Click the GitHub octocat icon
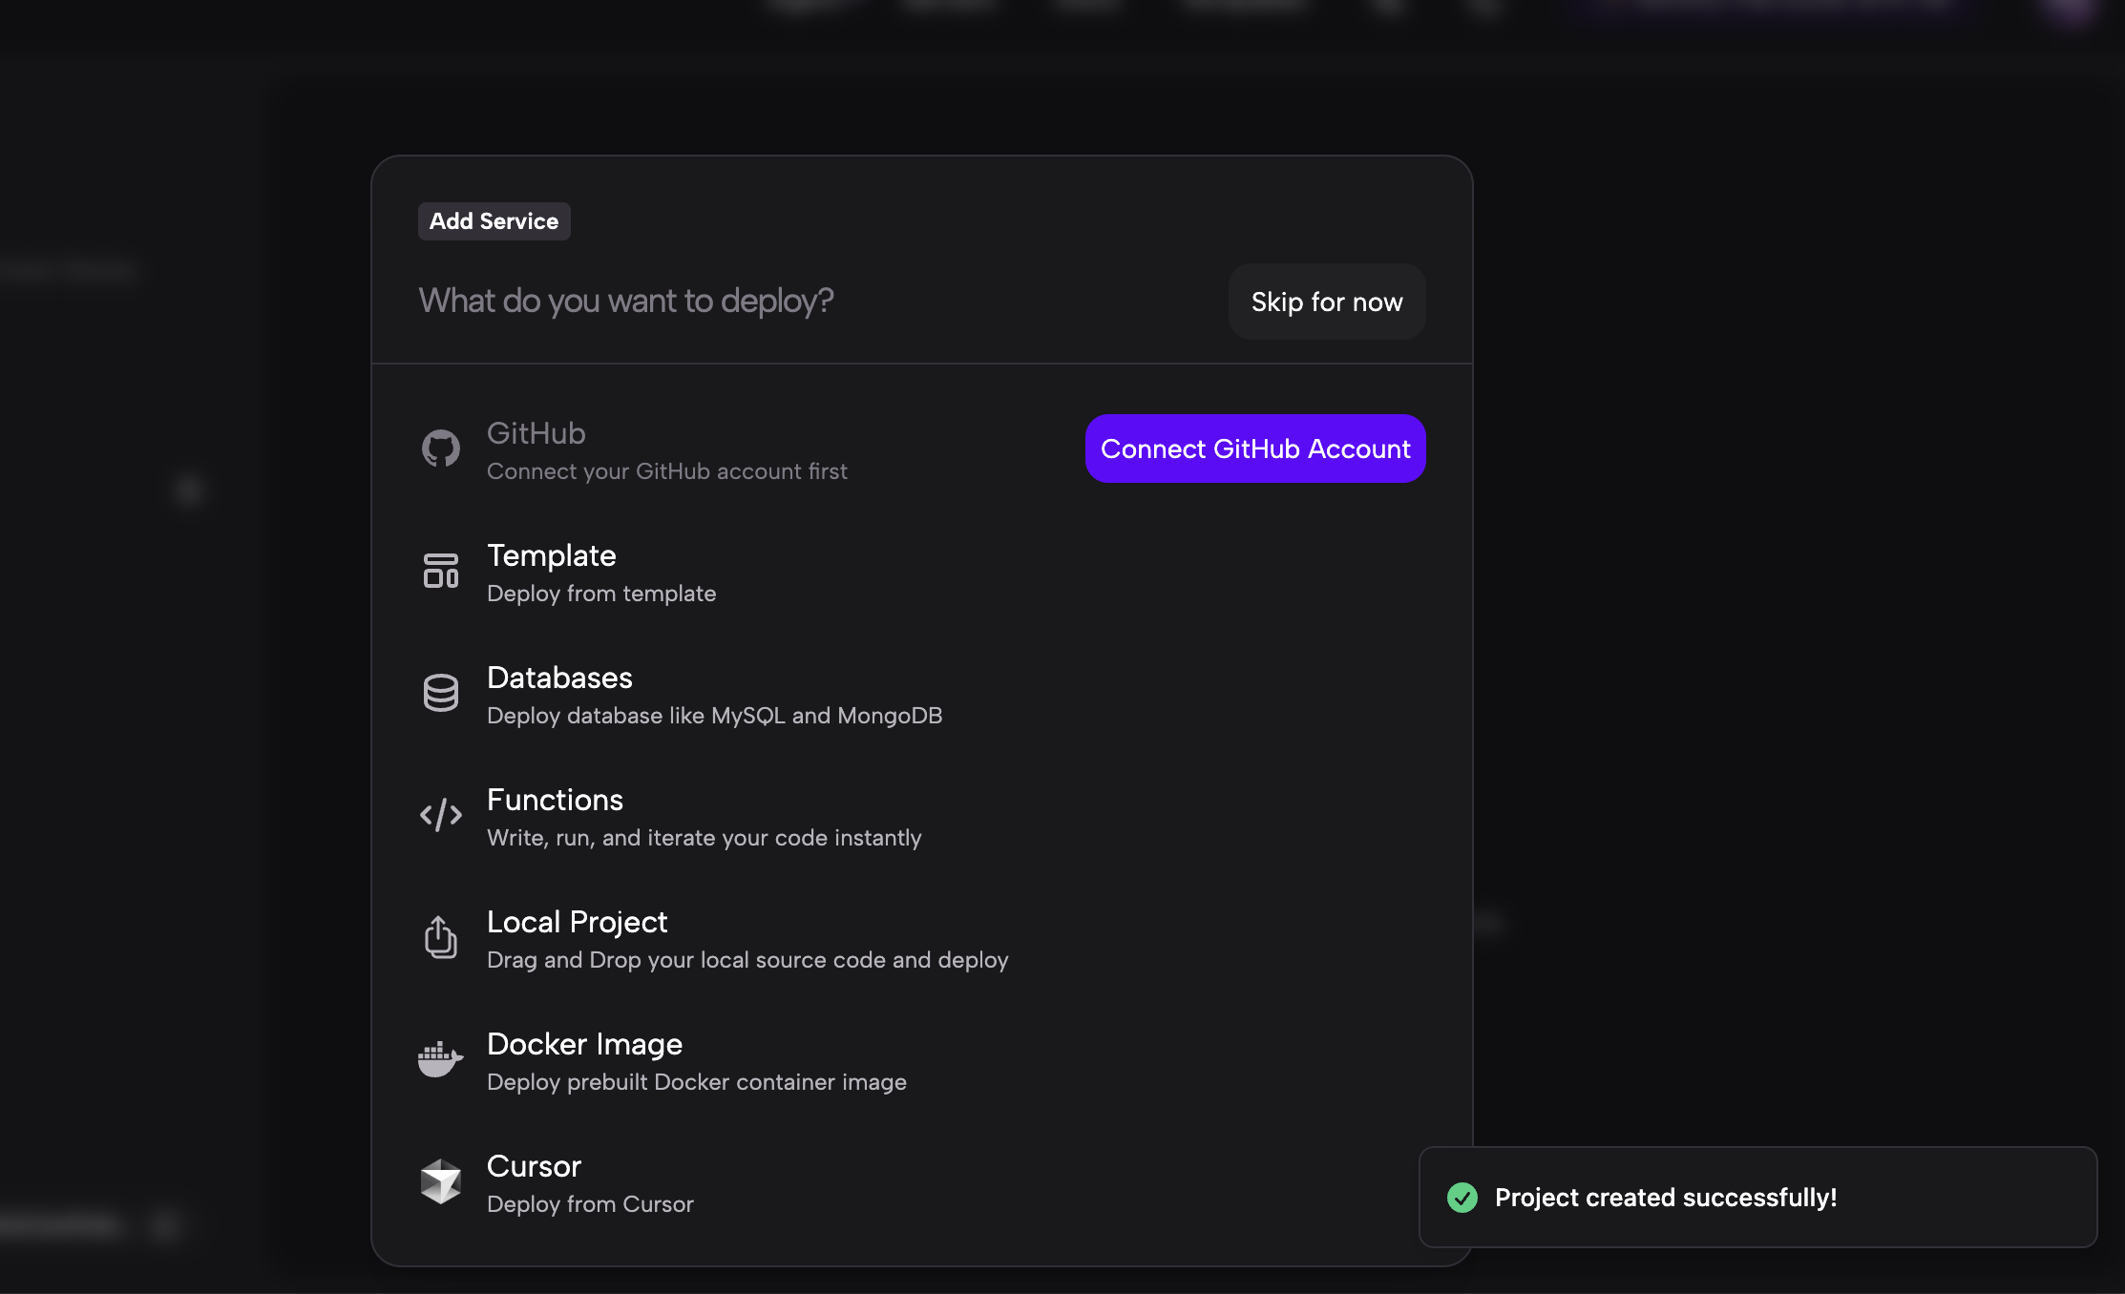This screenshot has height=1294, width=2125. 440,449
